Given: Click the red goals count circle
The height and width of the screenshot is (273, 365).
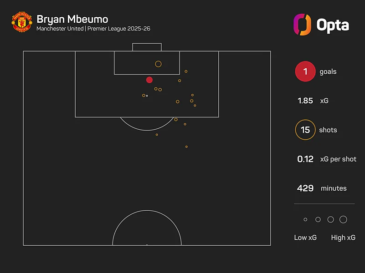Looking at the screenshot, I should pyautogui.click(x=305, y=71).
